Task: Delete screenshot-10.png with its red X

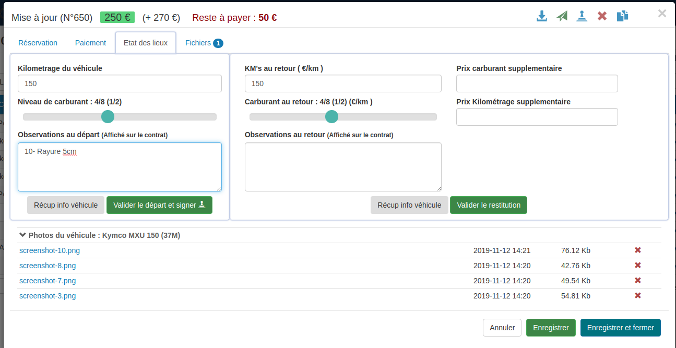Action: pos(637,250)
